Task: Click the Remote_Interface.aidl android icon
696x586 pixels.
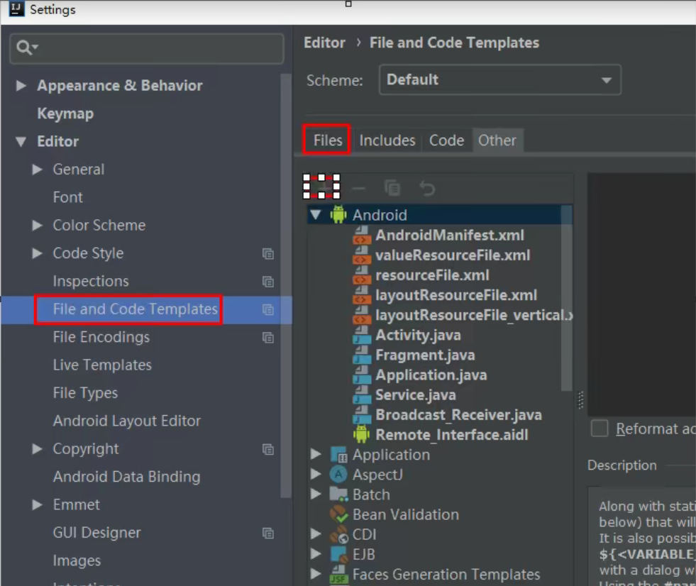Action: tap(361, 434)
